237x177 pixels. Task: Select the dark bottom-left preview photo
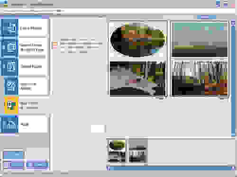tap(138, 78)
